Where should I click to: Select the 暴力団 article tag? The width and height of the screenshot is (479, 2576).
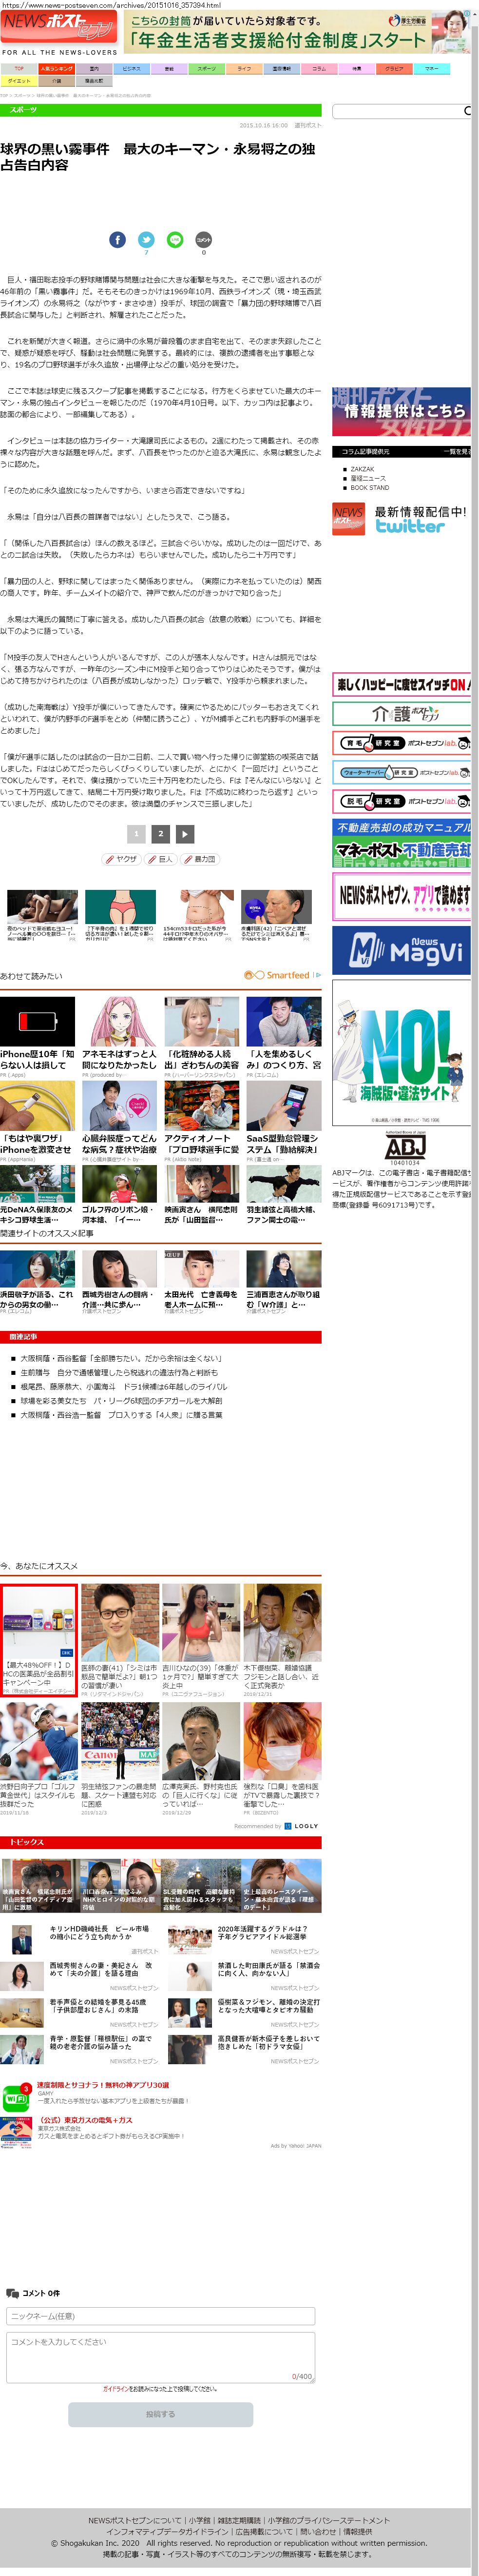click(x=201, y=859)
